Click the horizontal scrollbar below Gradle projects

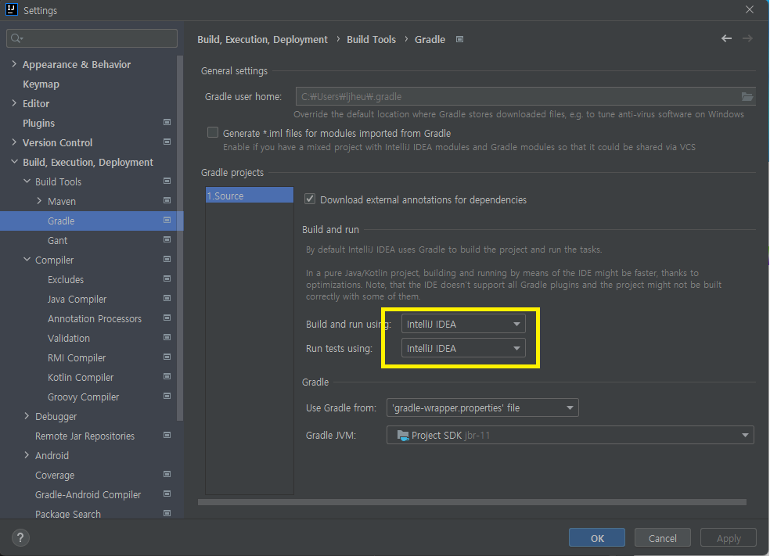(472, 502)
